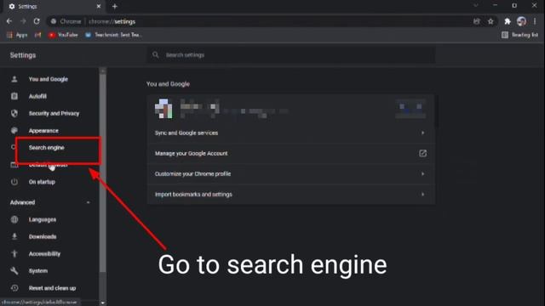545x306 pixels.
Task: Click the browser back arrow
Action: click(9, 21)
